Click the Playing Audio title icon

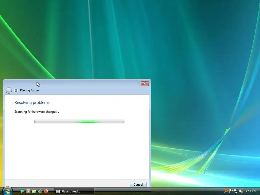click(16, 90)
